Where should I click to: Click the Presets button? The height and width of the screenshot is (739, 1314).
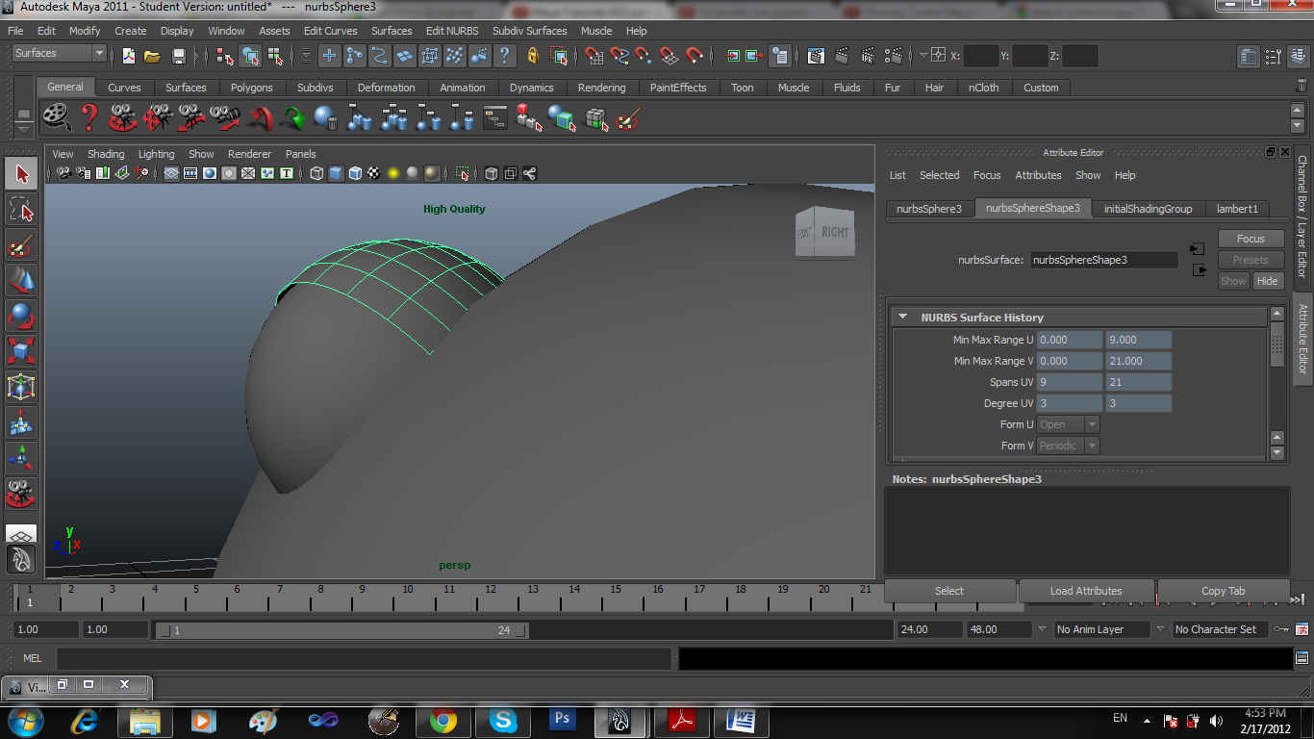pos(1251,260)
